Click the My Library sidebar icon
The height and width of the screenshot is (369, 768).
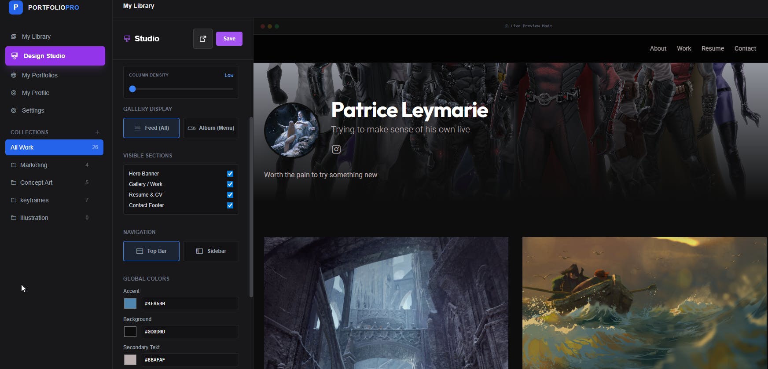pyautogui.click(x=14, y=37)
